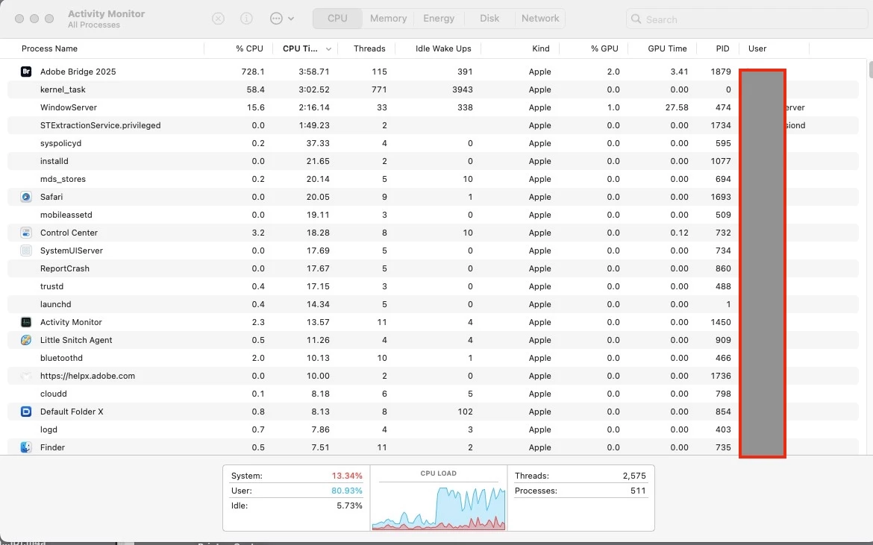Screen dimensions: 873x545
Task: Switch to the Memory tab
Action: pos(388,19)
